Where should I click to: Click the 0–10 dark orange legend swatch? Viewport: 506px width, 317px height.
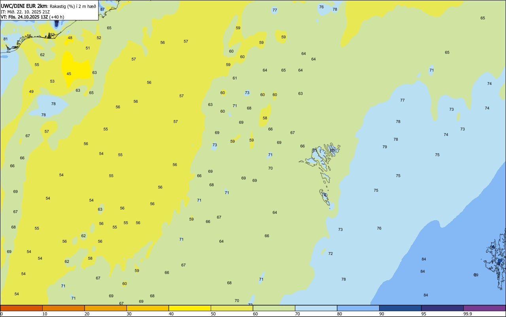click(x=21, y=308)
